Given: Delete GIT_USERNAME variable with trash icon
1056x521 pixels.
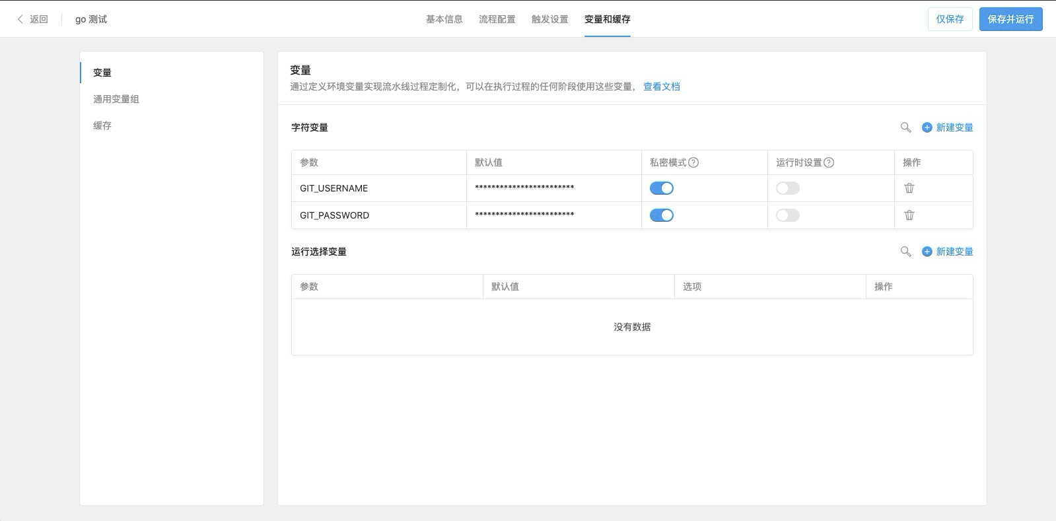Looking at the screenshot, I should [909, 188].
